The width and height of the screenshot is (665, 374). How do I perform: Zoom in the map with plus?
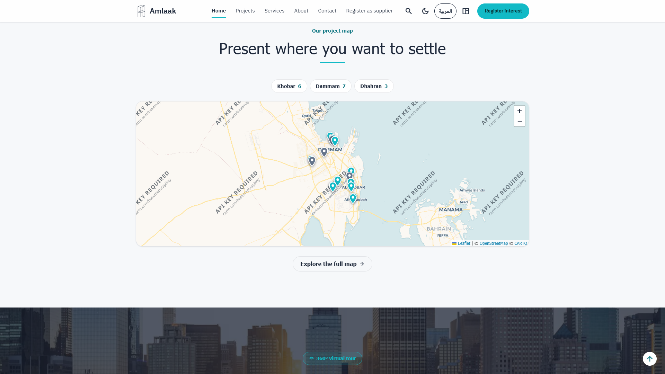520,111
